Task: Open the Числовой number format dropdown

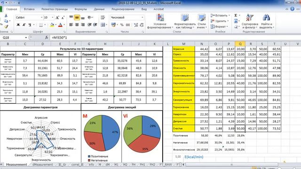Action: [x=142, y=17]
